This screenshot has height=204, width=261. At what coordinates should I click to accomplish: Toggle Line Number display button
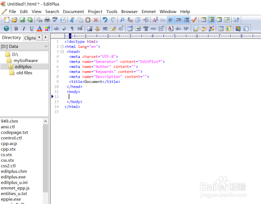[x=186, y=20]
